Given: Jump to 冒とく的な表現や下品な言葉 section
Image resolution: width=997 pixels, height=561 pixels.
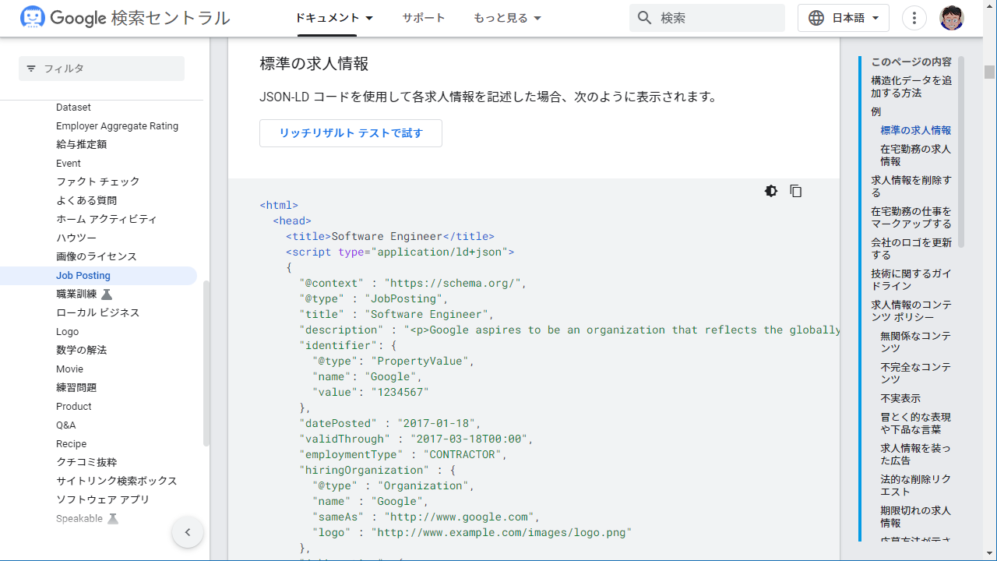Looking at the screenshot, I should [916, 423].
